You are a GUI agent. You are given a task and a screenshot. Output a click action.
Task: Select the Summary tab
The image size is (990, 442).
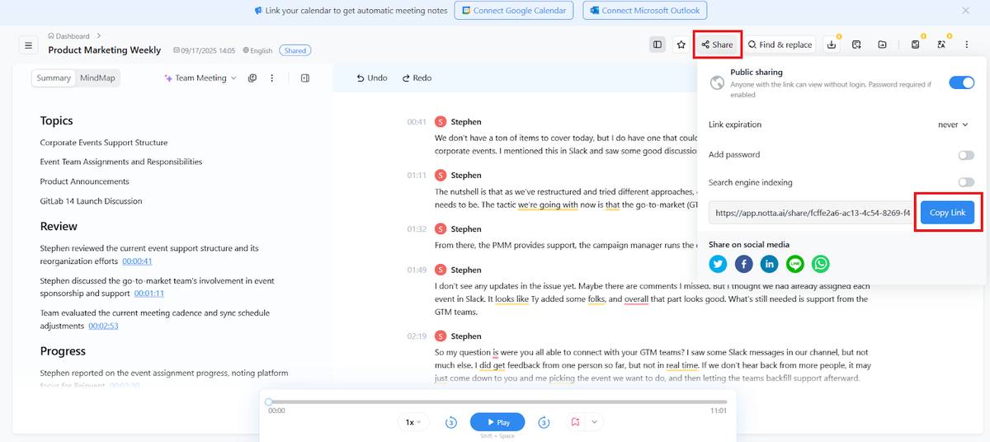point(54,78)
